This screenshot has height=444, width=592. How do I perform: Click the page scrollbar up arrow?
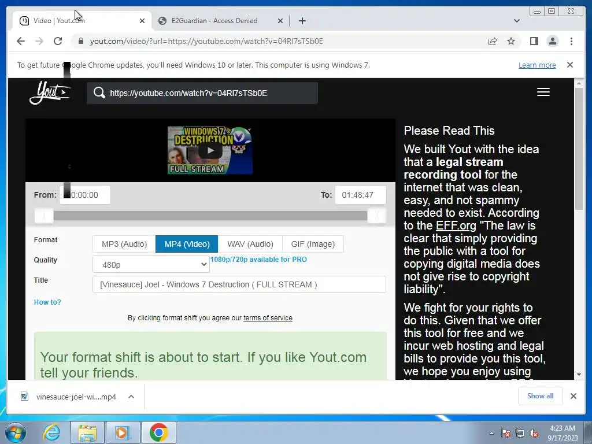point(579,83)
